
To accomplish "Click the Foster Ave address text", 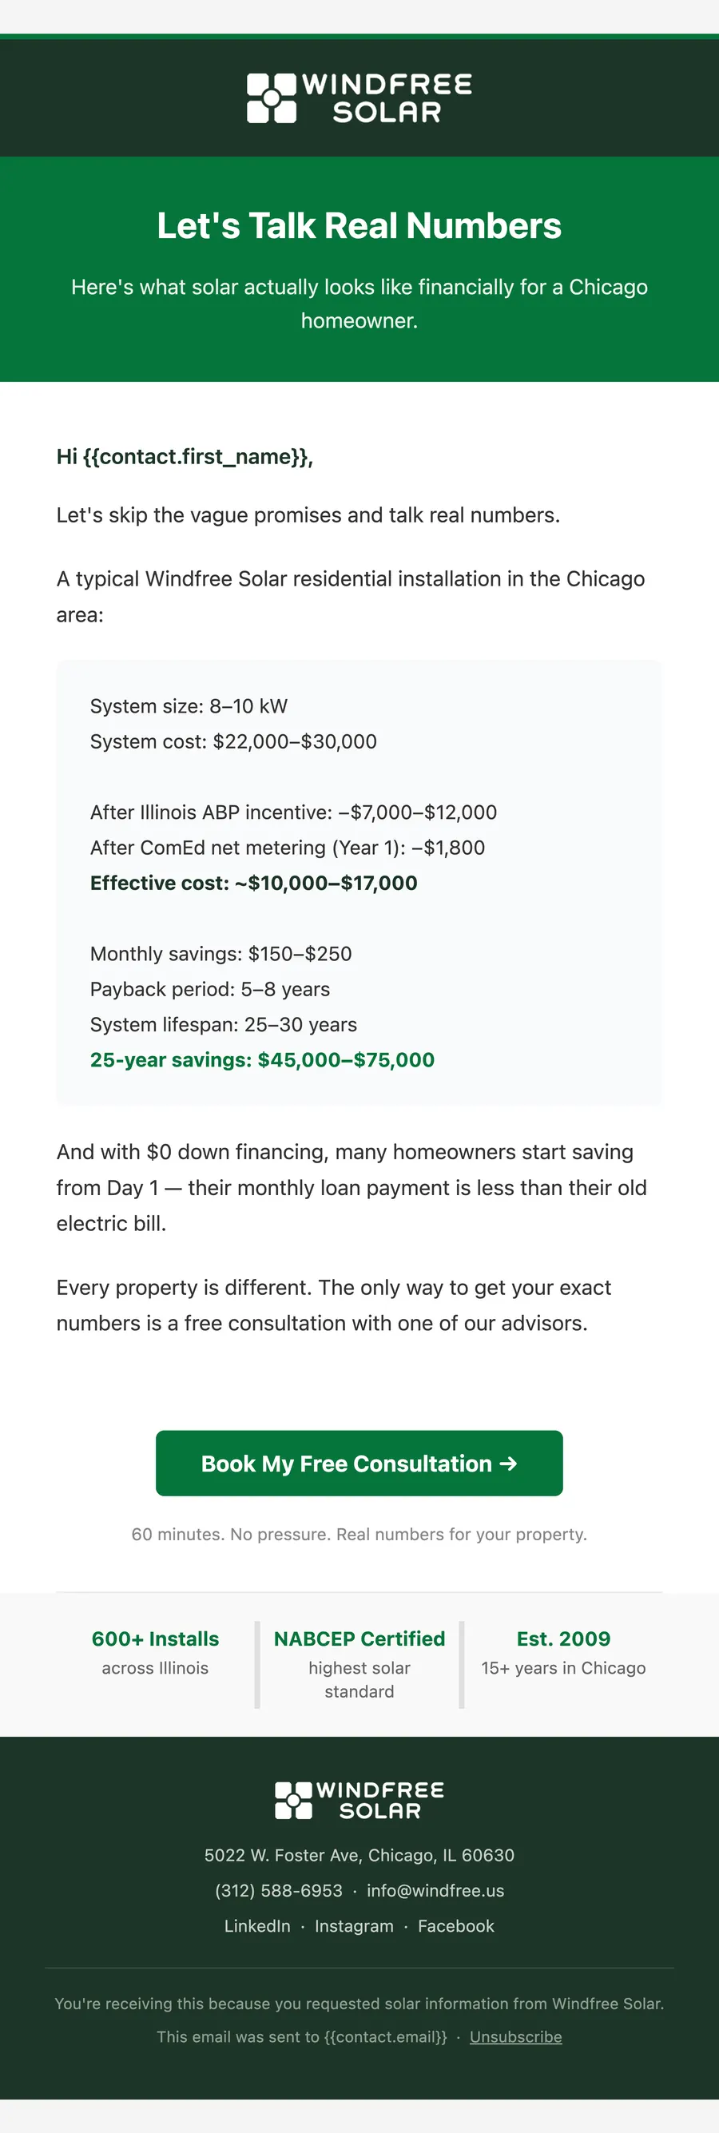I will click(359, 1855).
